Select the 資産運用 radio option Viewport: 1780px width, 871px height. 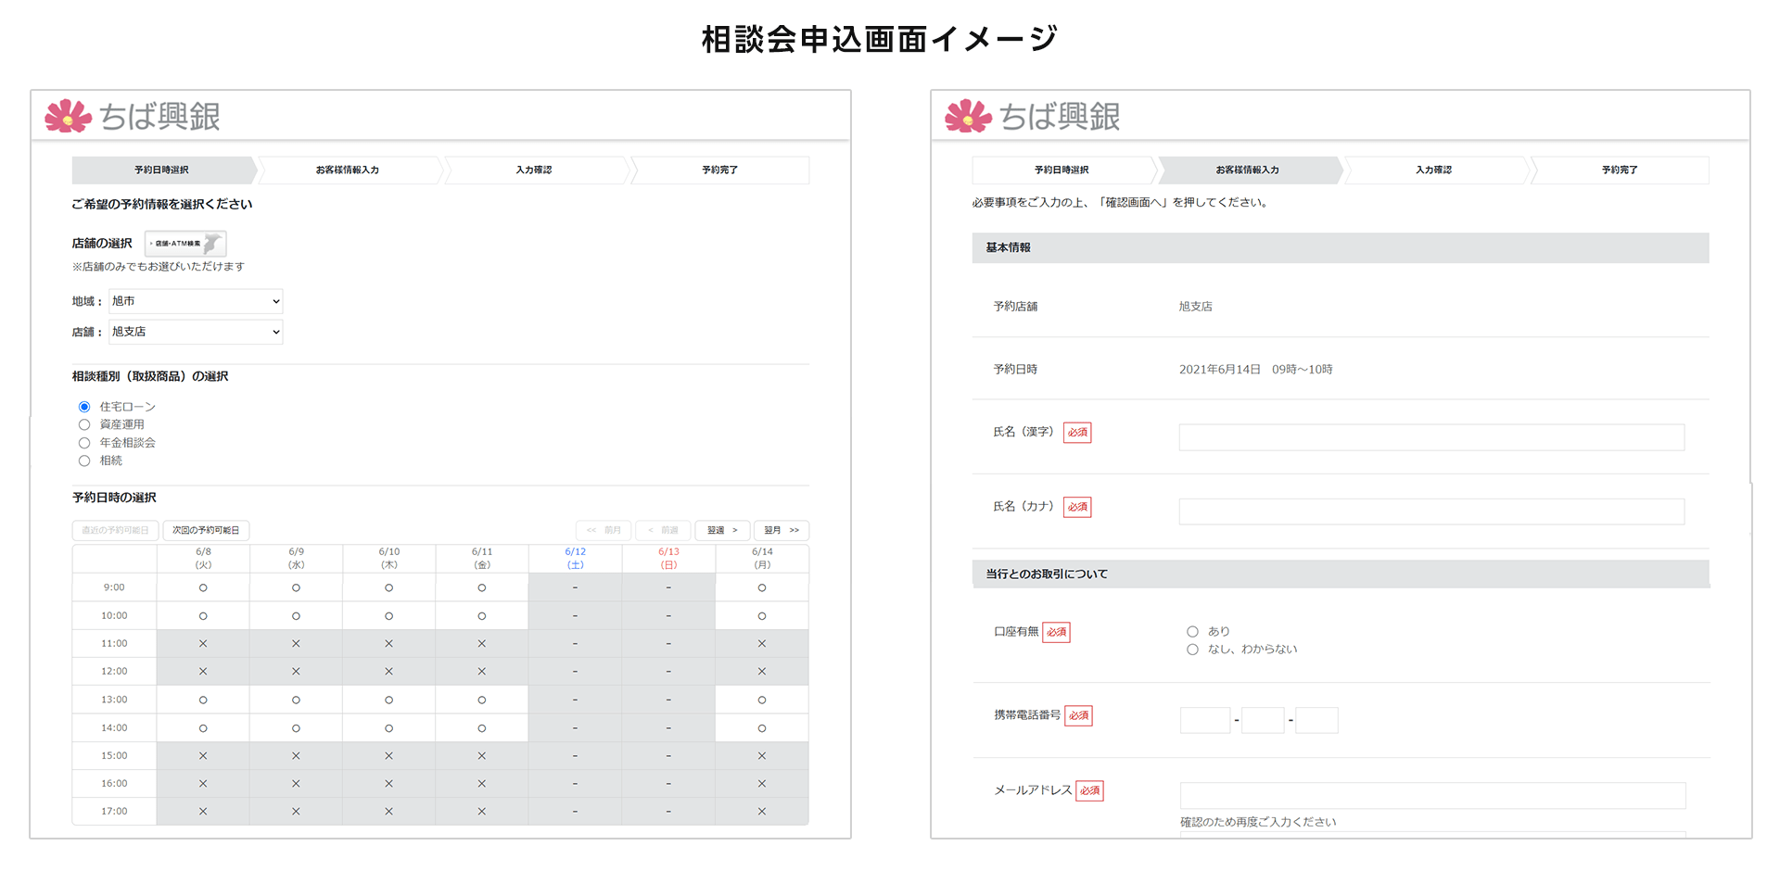tap(84, 424)
